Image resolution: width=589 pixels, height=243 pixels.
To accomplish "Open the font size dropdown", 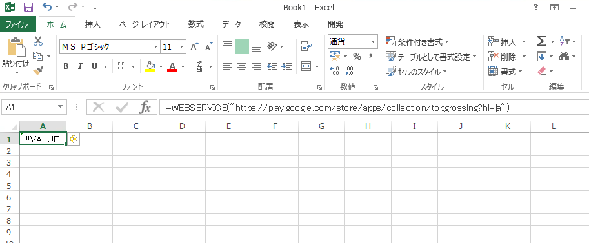I will (x=181, y=47).
